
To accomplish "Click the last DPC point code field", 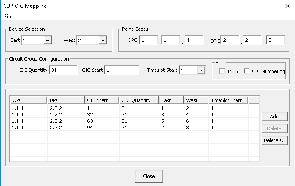I will pos(275,40).
